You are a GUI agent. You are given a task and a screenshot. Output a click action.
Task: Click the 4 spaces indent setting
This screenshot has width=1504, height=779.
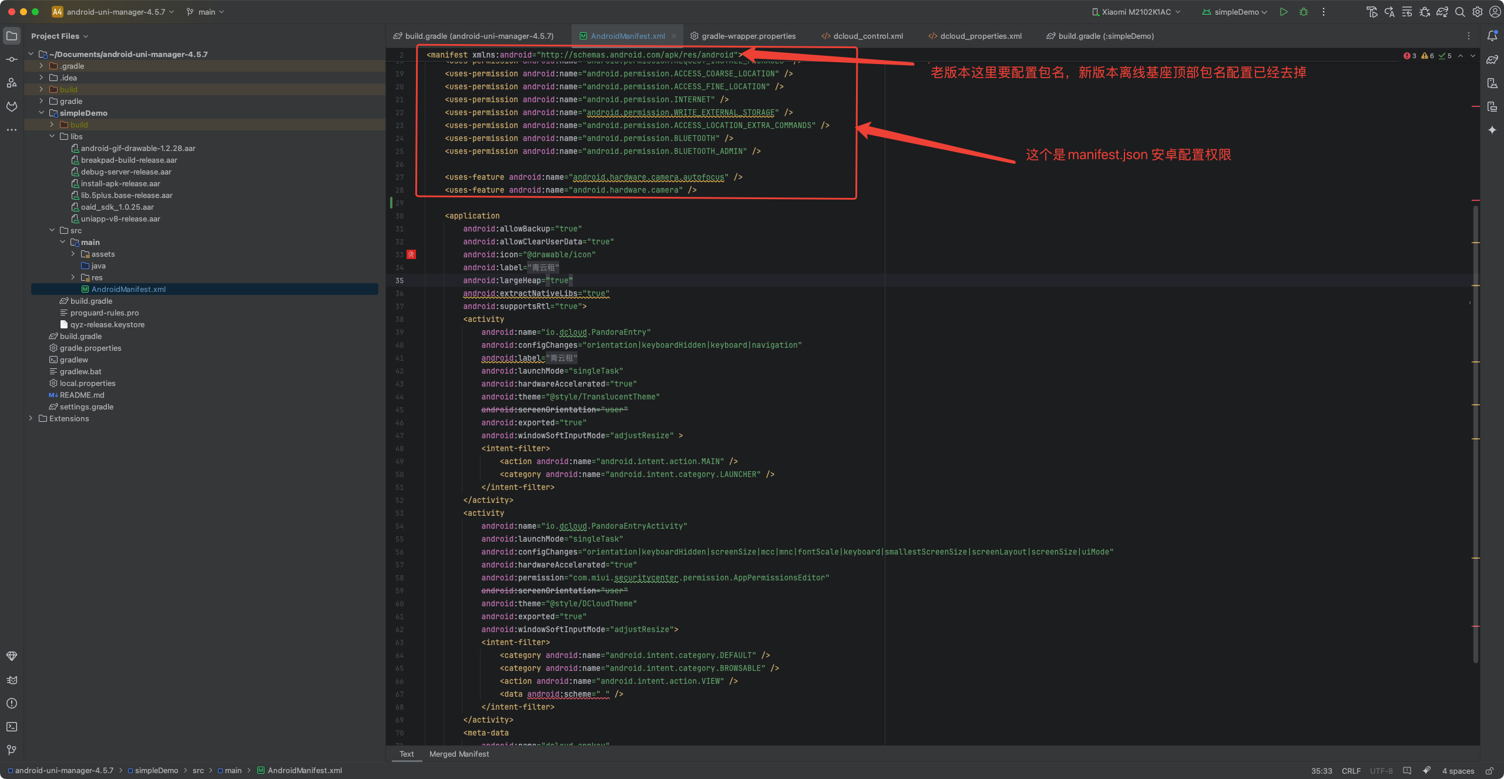(1458, 771)
